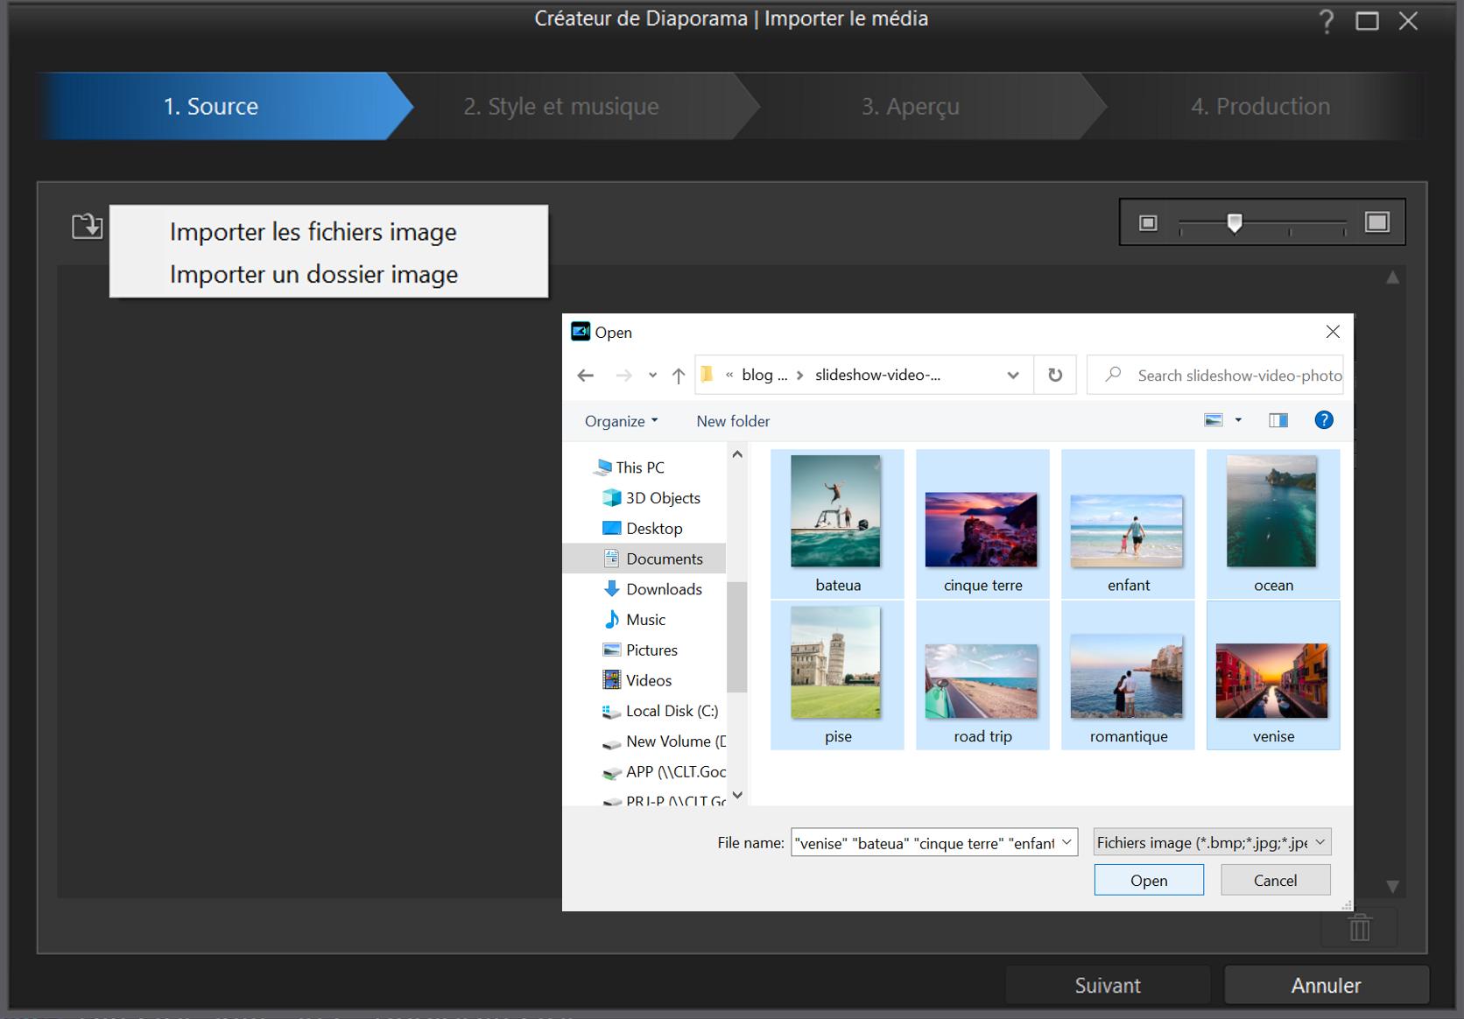Click the small thumbnail size icon

(1148, 223)
